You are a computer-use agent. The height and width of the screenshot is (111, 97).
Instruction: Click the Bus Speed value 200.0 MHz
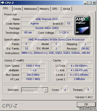pyautogui.click(x=33, y=75)
